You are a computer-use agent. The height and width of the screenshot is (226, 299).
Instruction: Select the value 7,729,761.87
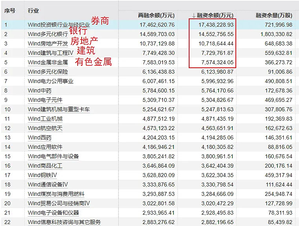coord(217,53)
